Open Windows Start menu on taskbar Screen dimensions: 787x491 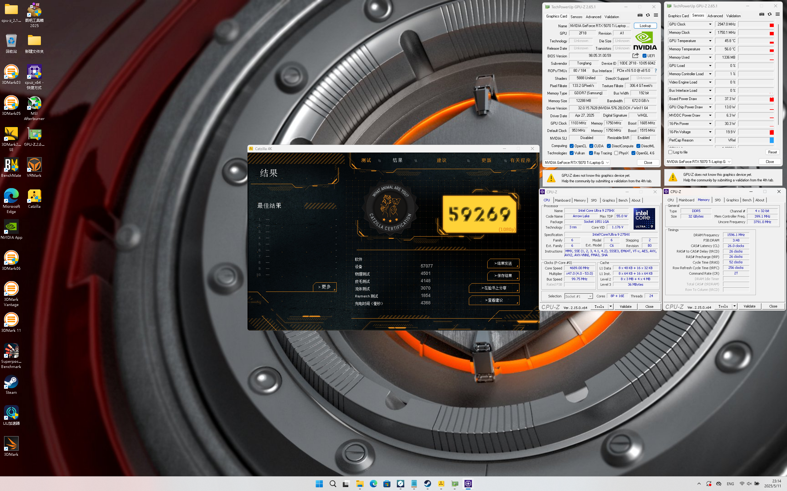pyautogui.click(x=319, y=484)
